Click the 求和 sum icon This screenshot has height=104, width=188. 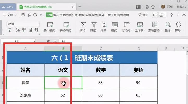83,27
